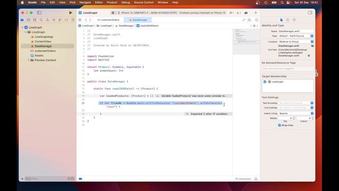Open the breakpoint navigator

[x=66, y=20]
